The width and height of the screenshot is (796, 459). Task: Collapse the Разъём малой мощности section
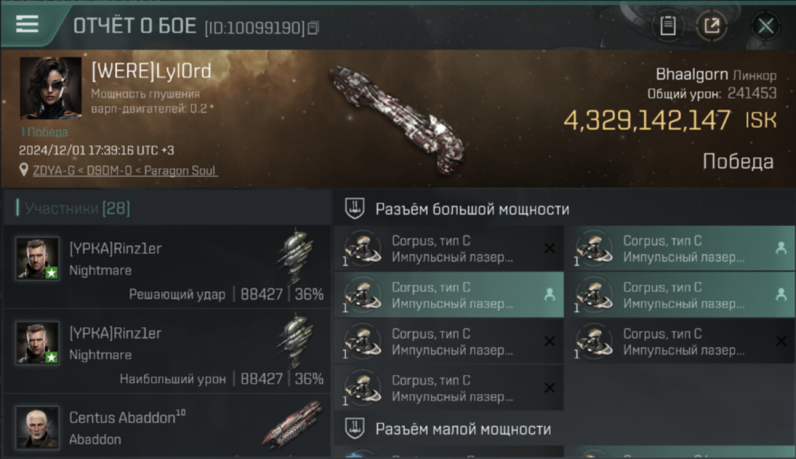click(x=355, y=428)
